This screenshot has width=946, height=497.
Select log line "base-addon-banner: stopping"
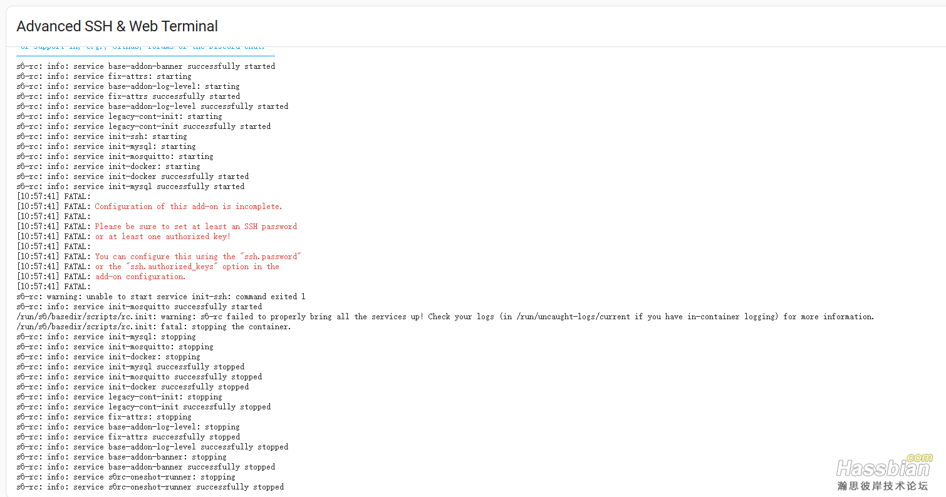pos(122,457)
